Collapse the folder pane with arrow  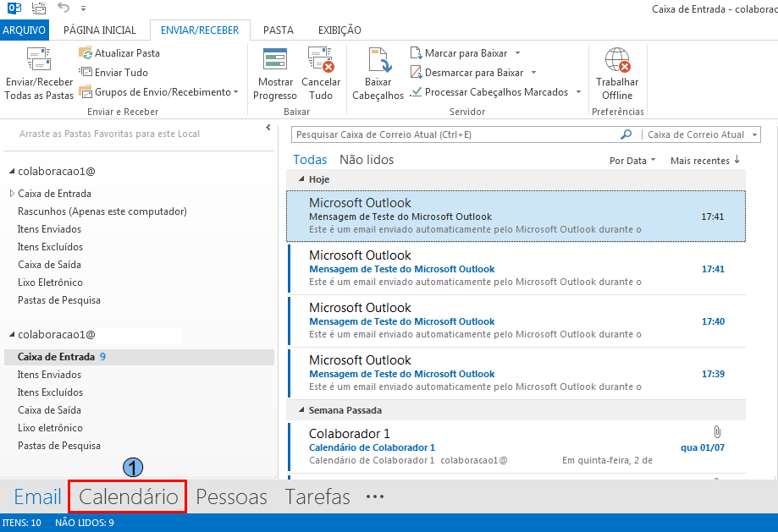(268, 128)
